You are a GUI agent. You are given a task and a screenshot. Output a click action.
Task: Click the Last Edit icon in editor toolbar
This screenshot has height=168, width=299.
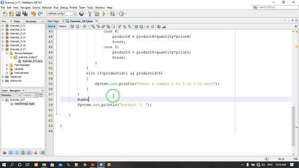72,27
